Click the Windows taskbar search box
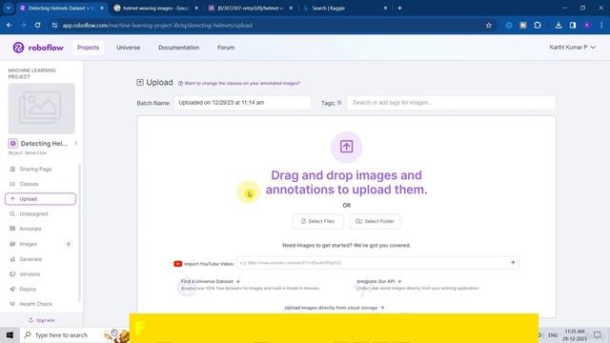The height and width of the screenshot is (343, 610). click(74, 334)
